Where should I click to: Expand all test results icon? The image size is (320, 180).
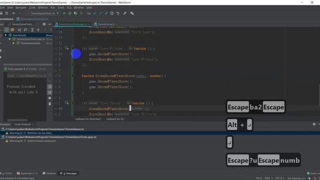[x=32, y=30]
